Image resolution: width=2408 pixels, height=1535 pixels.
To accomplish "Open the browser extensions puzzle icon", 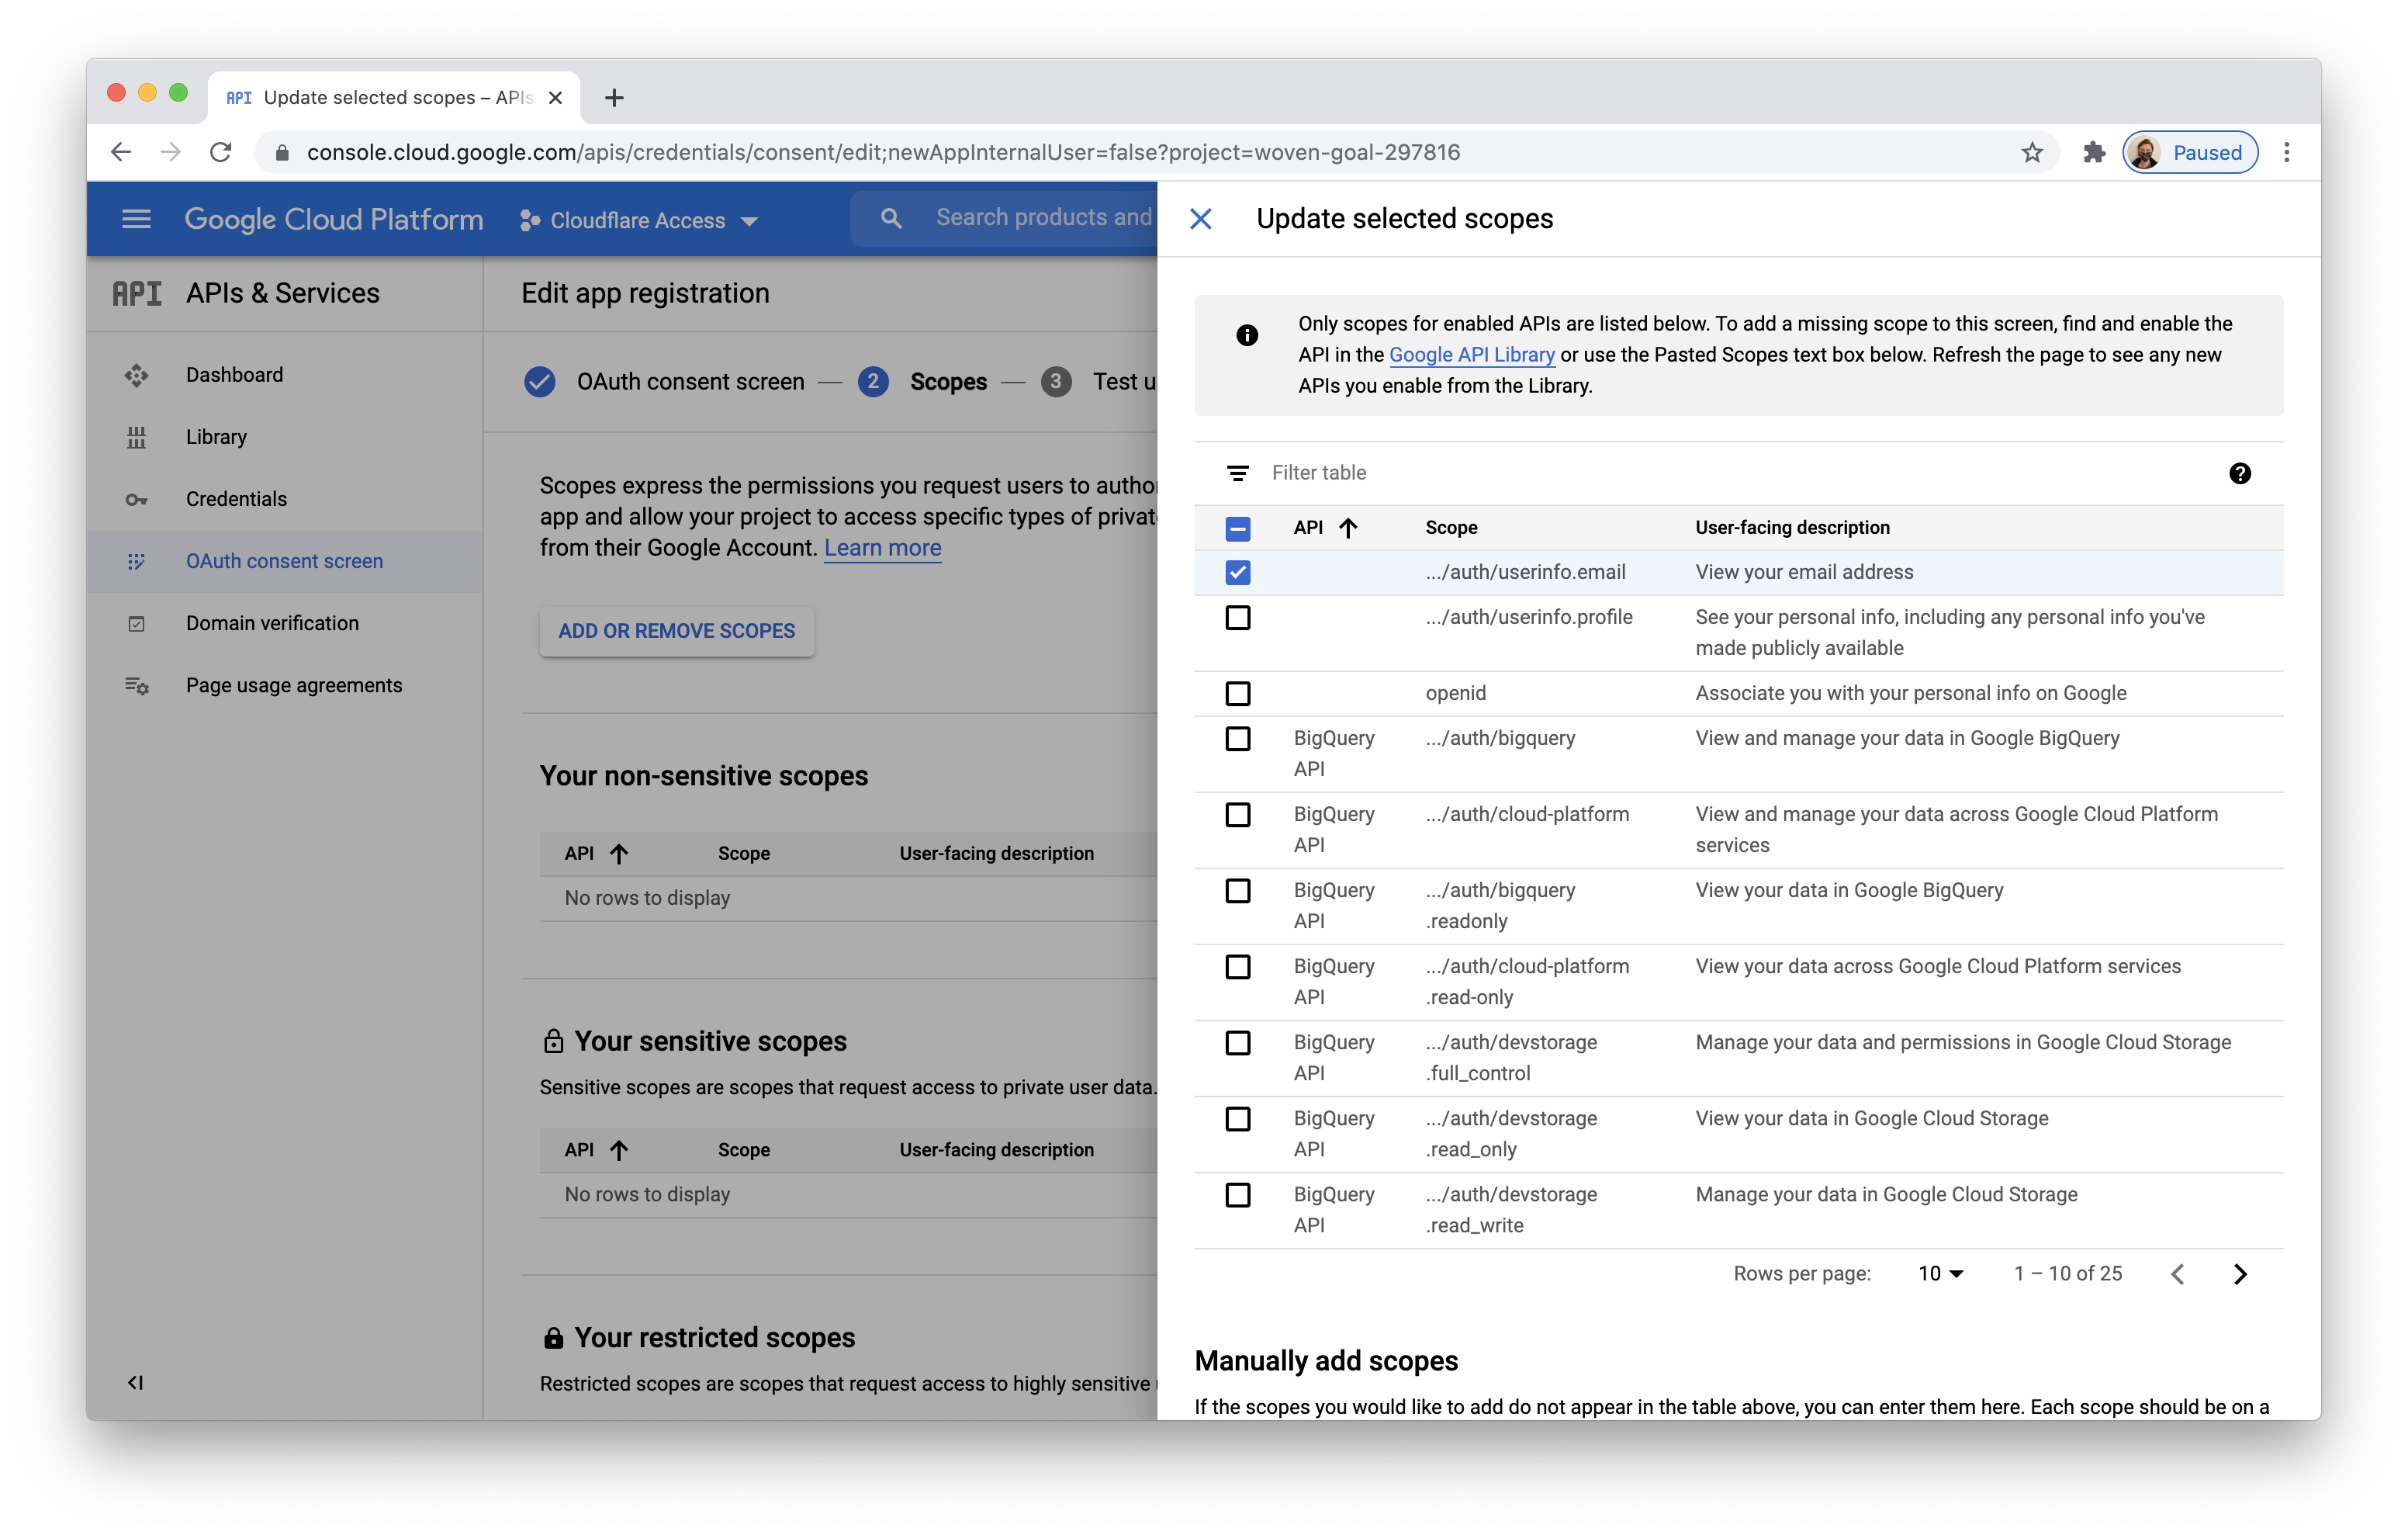I will [2093, 152].
